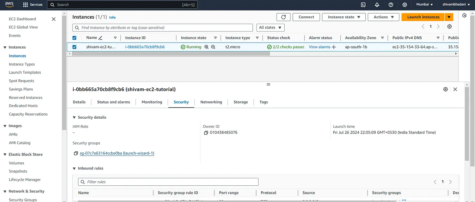Click the zoom-in magnifier beside Running state
The height and width of the screenshot is (202, 475).
tap(206, 47)
